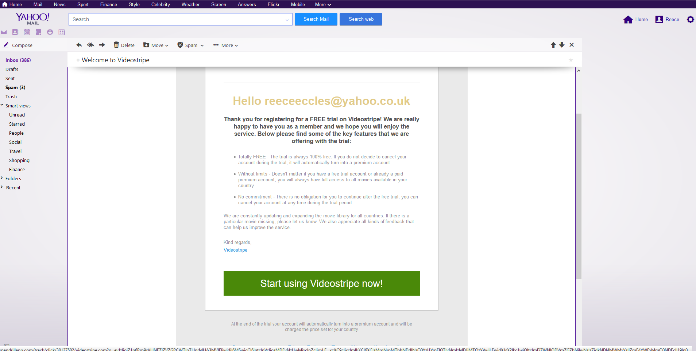Screen dimensions: 696x351
Task: Expand the Recent section
Action: point(2,187)
